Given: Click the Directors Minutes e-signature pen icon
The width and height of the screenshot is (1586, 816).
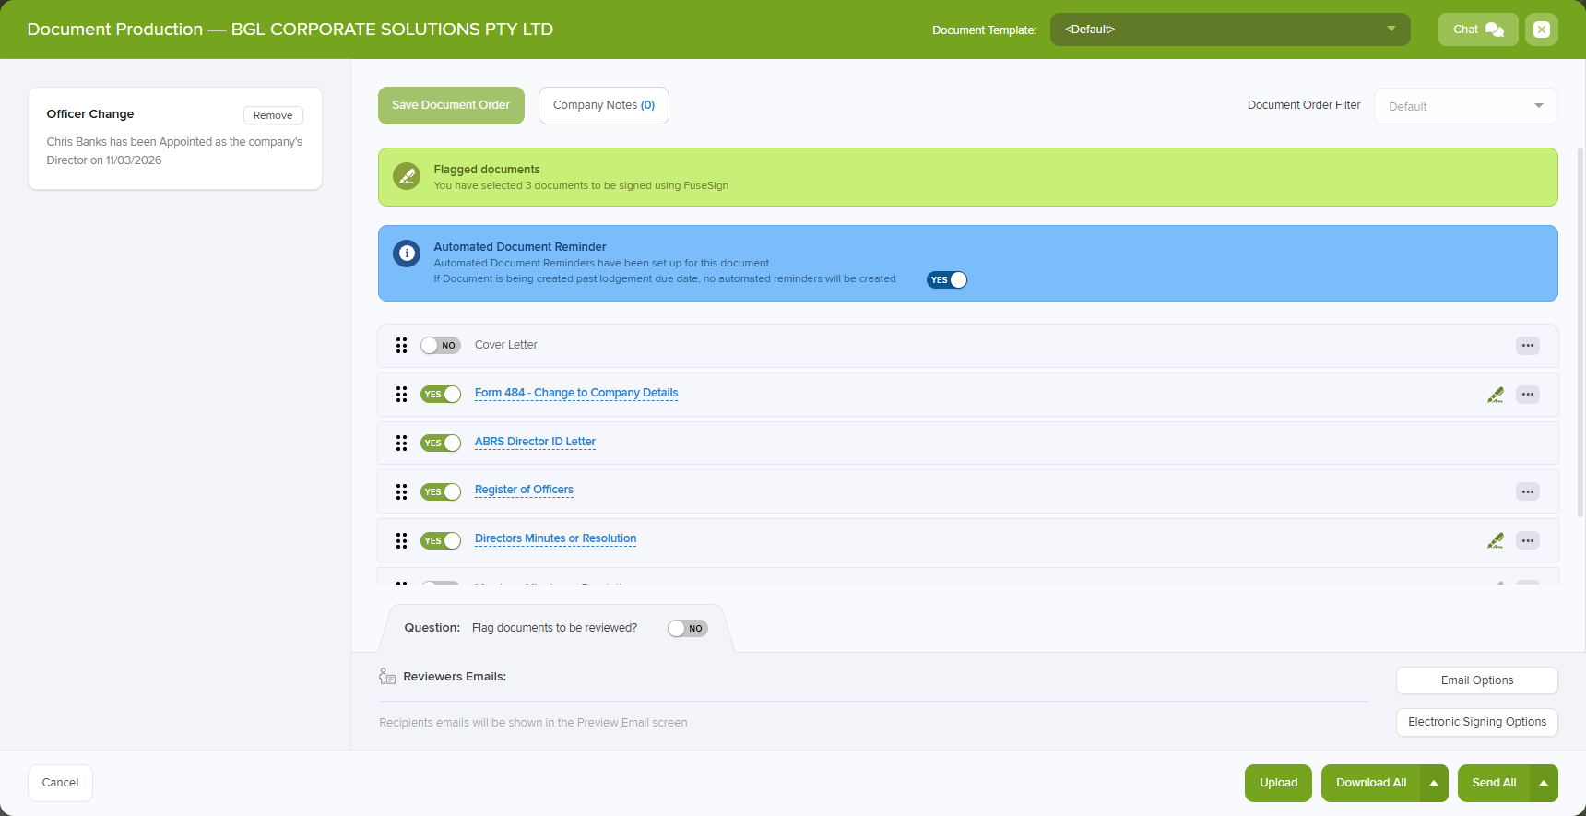Looking at the screenshot, I should tap(1496, 541).
